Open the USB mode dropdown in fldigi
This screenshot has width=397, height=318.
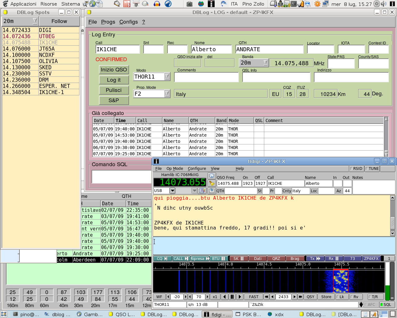173,191
